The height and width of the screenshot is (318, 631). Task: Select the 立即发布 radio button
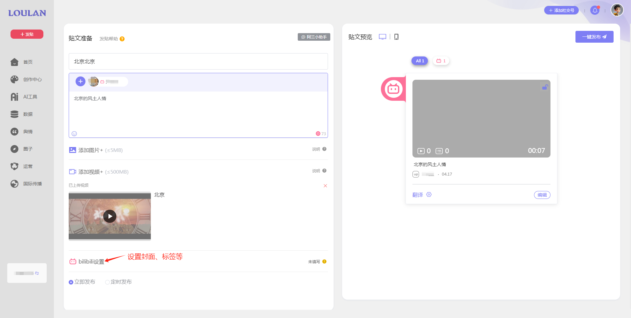point(71,282)
